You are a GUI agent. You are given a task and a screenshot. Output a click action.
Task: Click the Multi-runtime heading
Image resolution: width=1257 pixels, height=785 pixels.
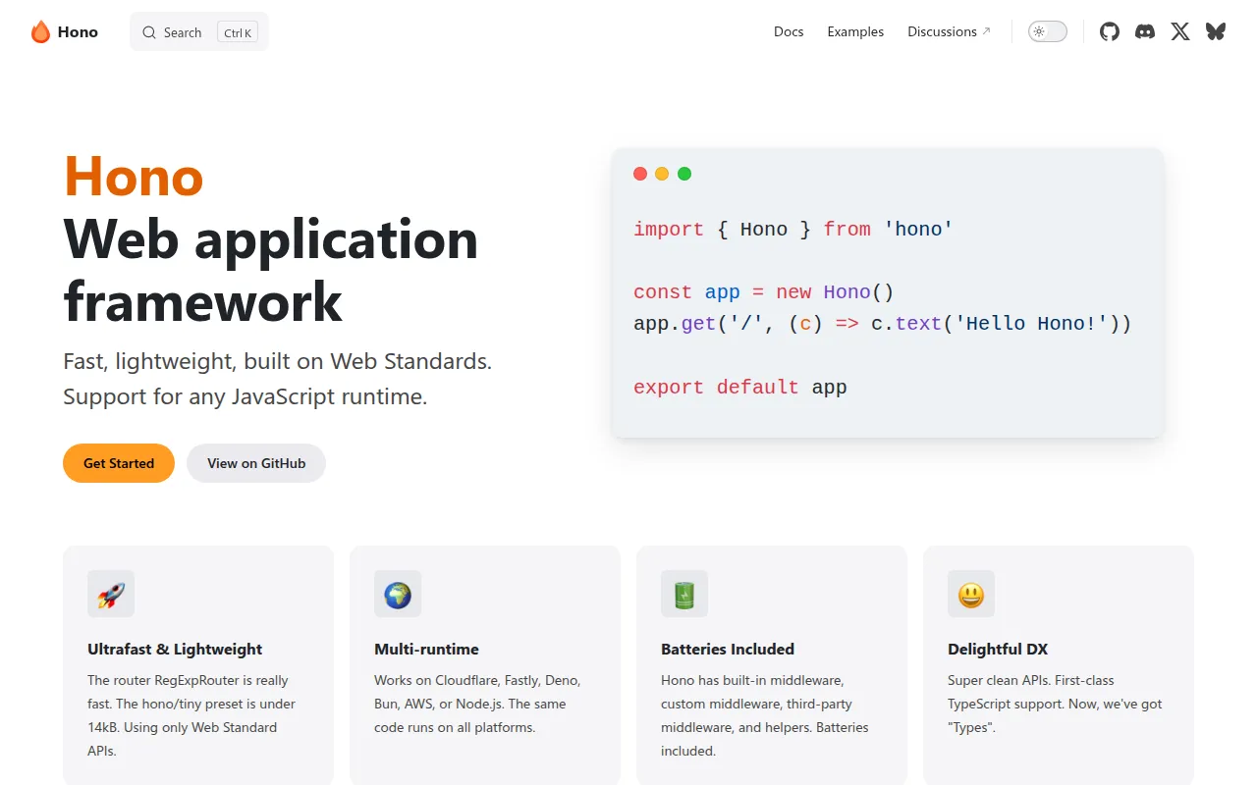[x=426, y=649]
